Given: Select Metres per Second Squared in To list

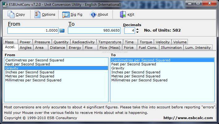Looking at the screenshot, I should pos(162,76).
